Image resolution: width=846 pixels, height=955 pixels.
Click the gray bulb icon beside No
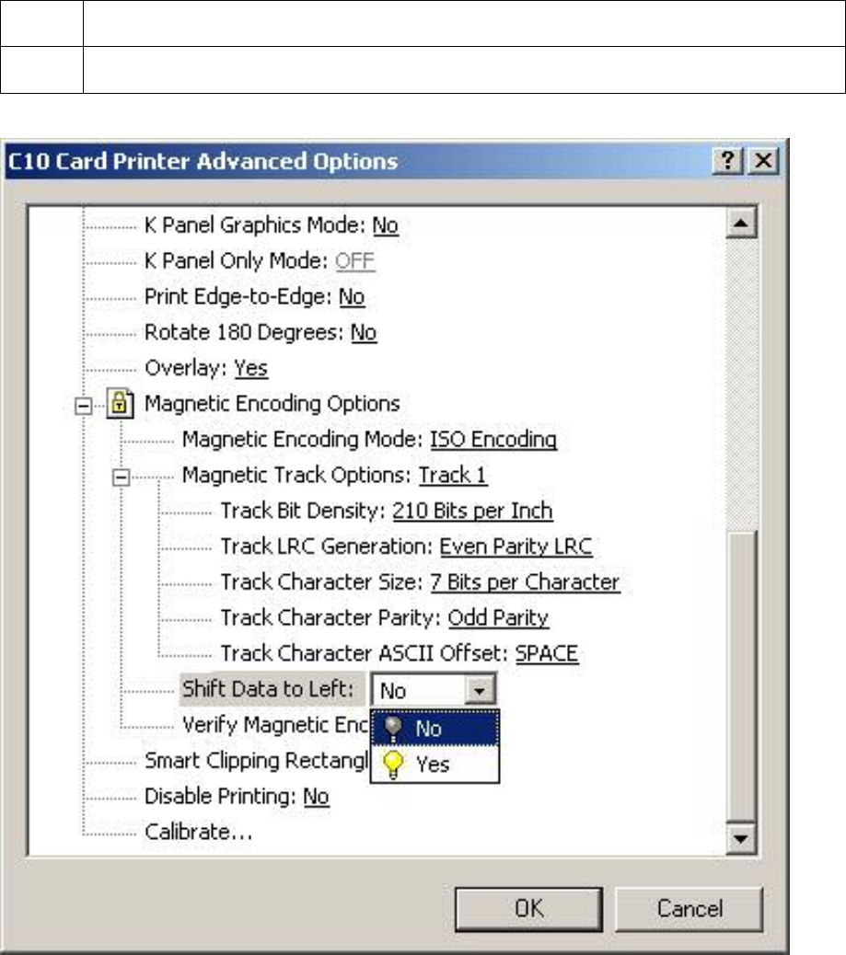pos(393,728)
